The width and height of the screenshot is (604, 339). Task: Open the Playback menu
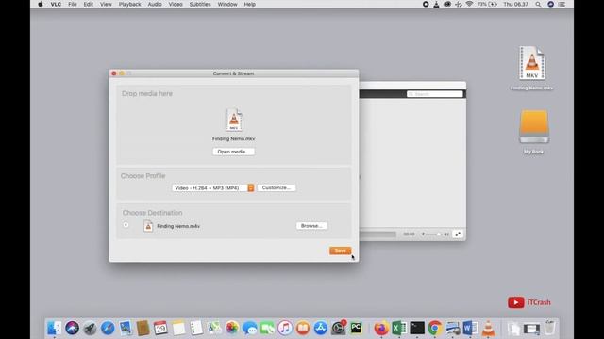click(129, 4)
